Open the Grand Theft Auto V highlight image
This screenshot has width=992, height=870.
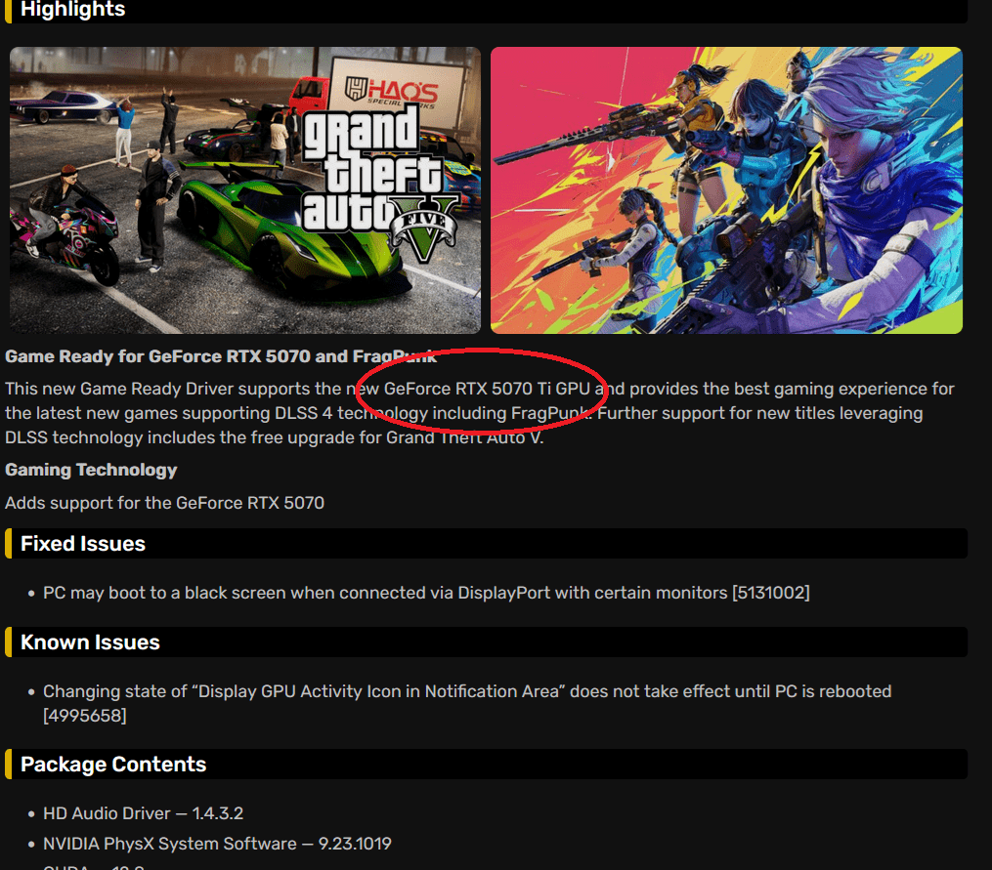click(245, 189)
